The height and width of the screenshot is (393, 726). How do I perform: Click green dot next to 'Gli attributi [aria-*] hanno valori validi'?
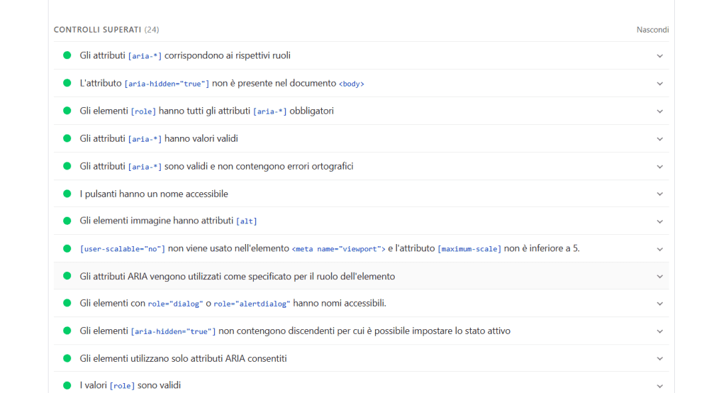coord(67,138)
